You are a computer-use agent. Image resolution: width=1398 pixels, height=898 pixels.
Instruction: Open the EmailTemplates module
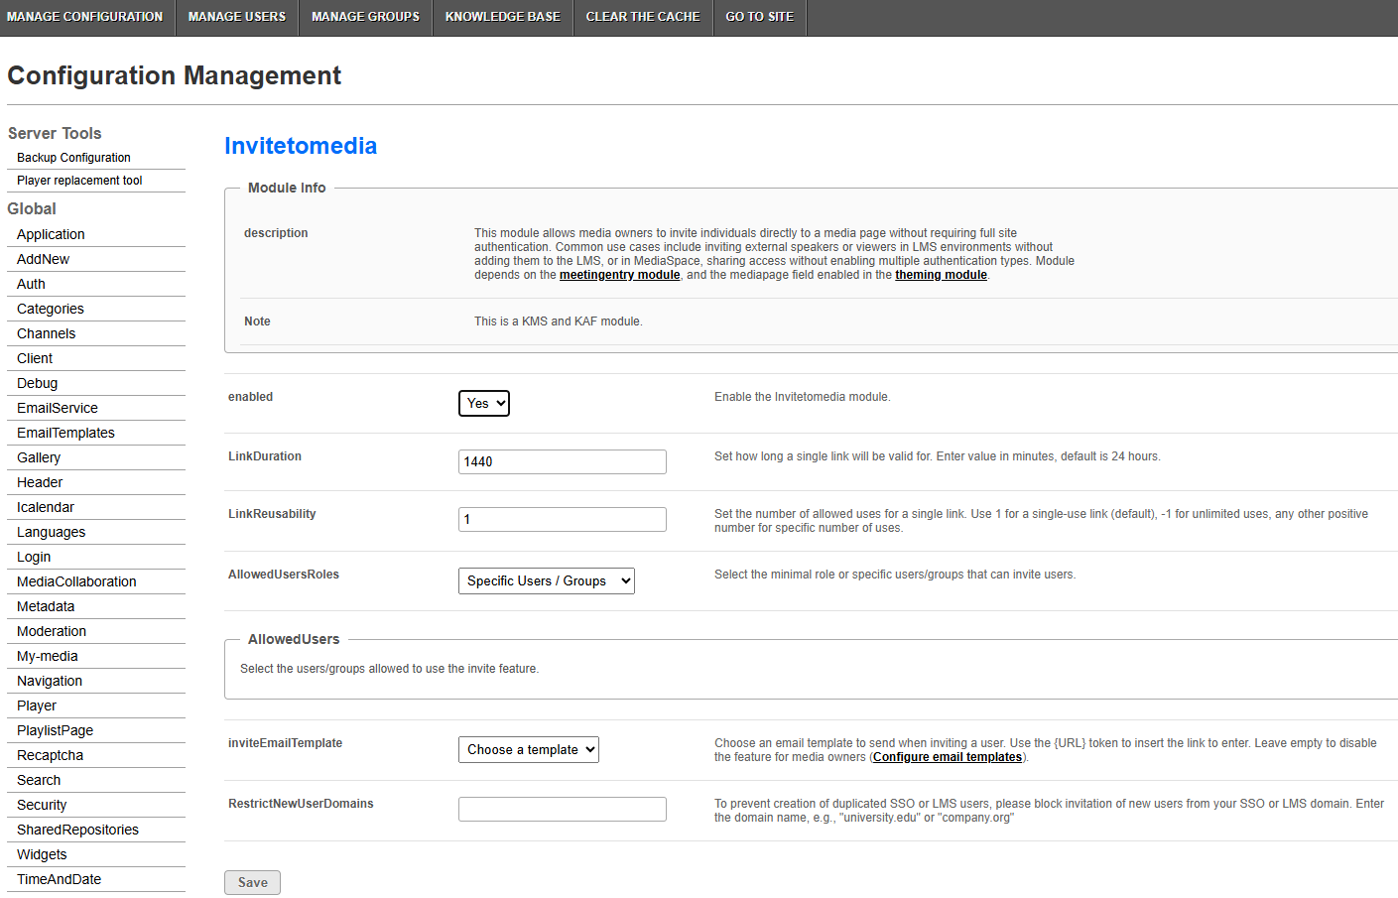coord(65,433)
